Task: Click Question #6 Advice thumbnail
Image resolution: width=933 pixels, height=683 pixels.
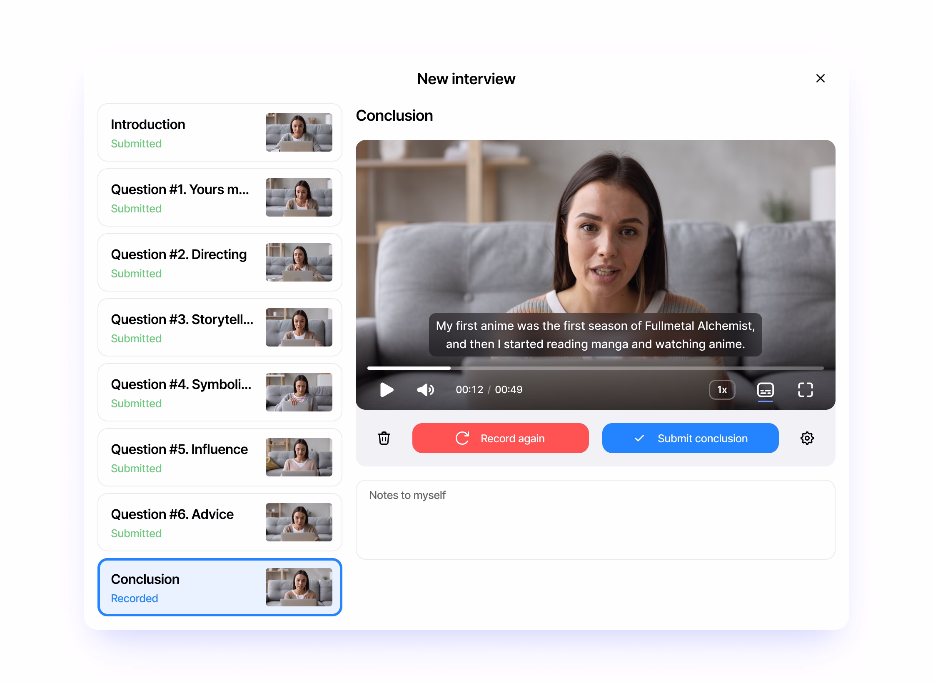Action: [299, 522]
